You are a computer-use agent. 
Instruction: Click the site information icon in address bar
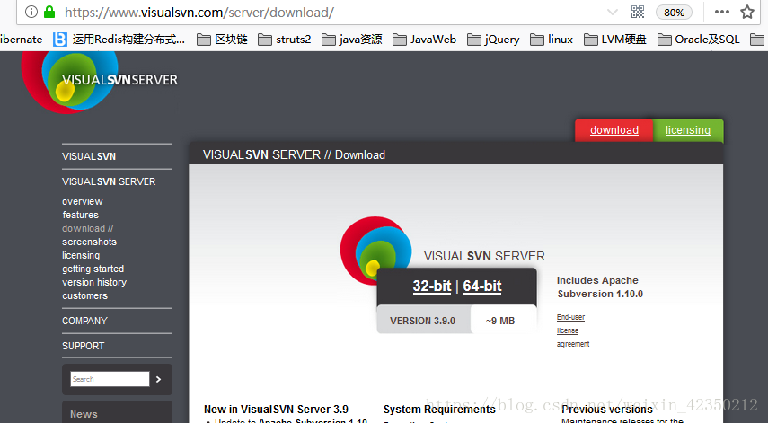tap(31, 12)
